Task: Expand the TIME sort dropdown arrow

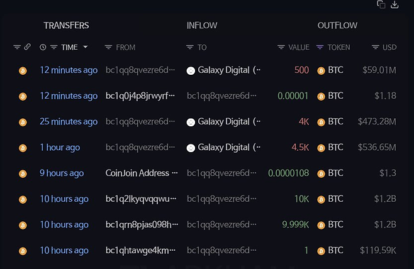Action: tap(85, 47)
